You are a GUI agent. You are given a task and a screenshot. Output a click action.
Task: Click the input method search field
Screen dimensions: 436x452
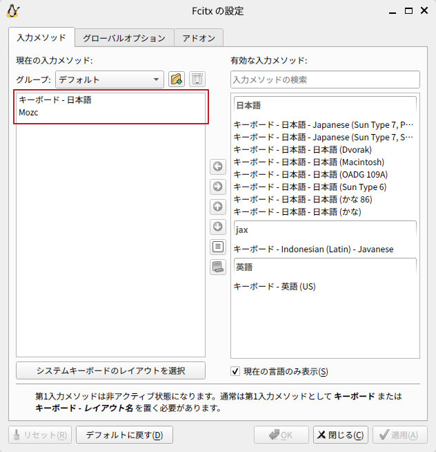click(325, 79)
